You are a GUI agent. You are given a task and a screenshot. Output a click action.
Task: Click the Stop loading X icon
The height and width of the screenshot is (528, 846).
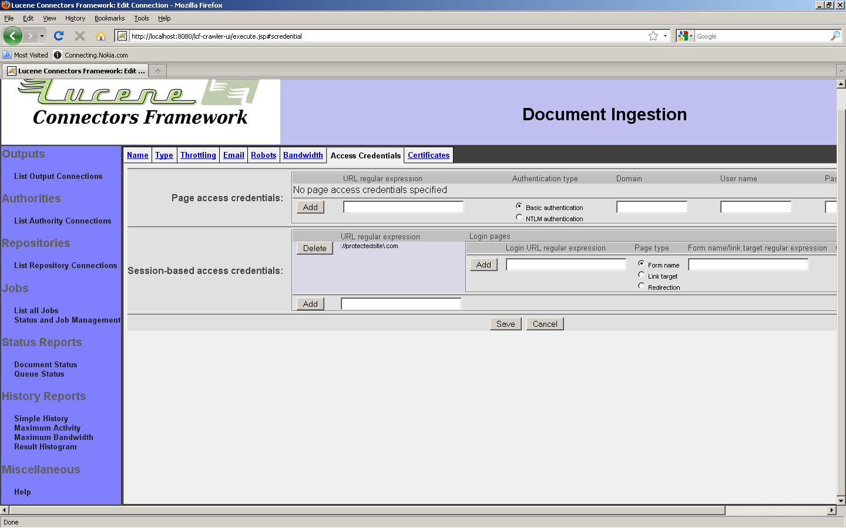pos(80,36)
